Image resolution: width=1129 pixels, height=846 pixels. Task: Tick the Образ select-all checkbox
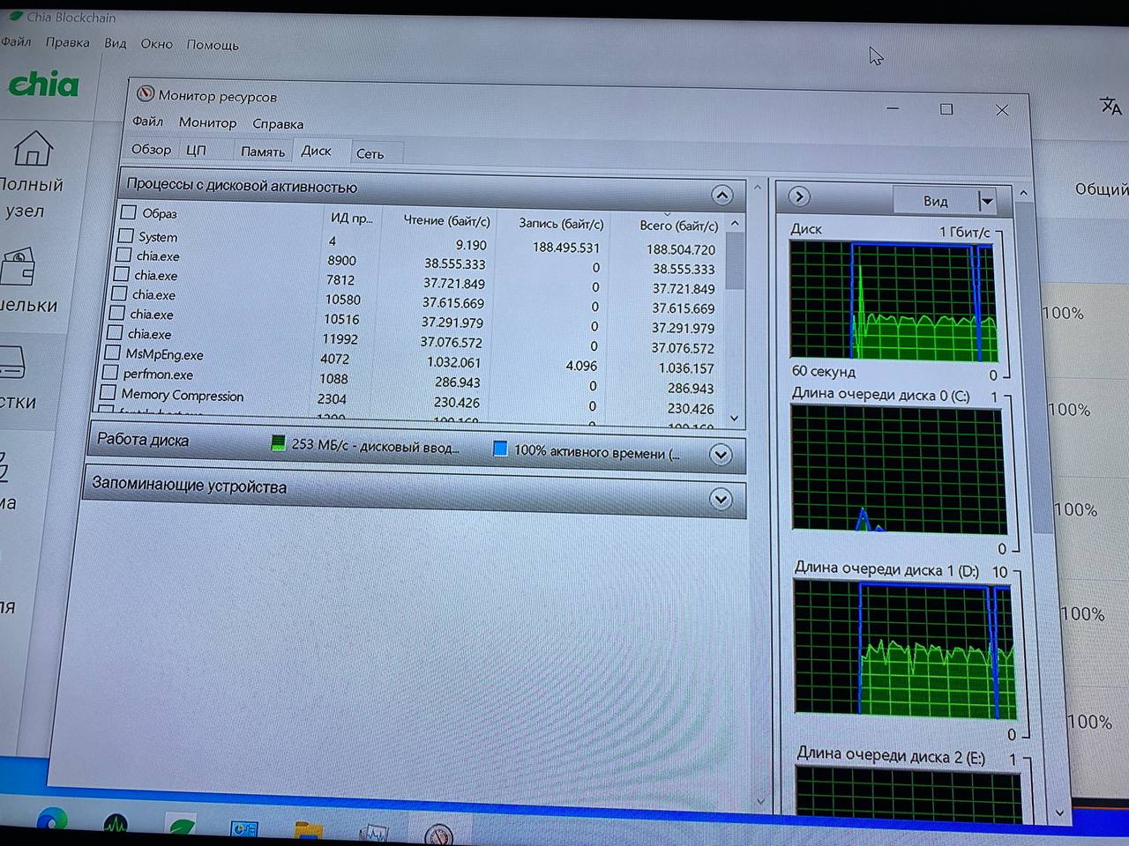[x=128, y=212]
